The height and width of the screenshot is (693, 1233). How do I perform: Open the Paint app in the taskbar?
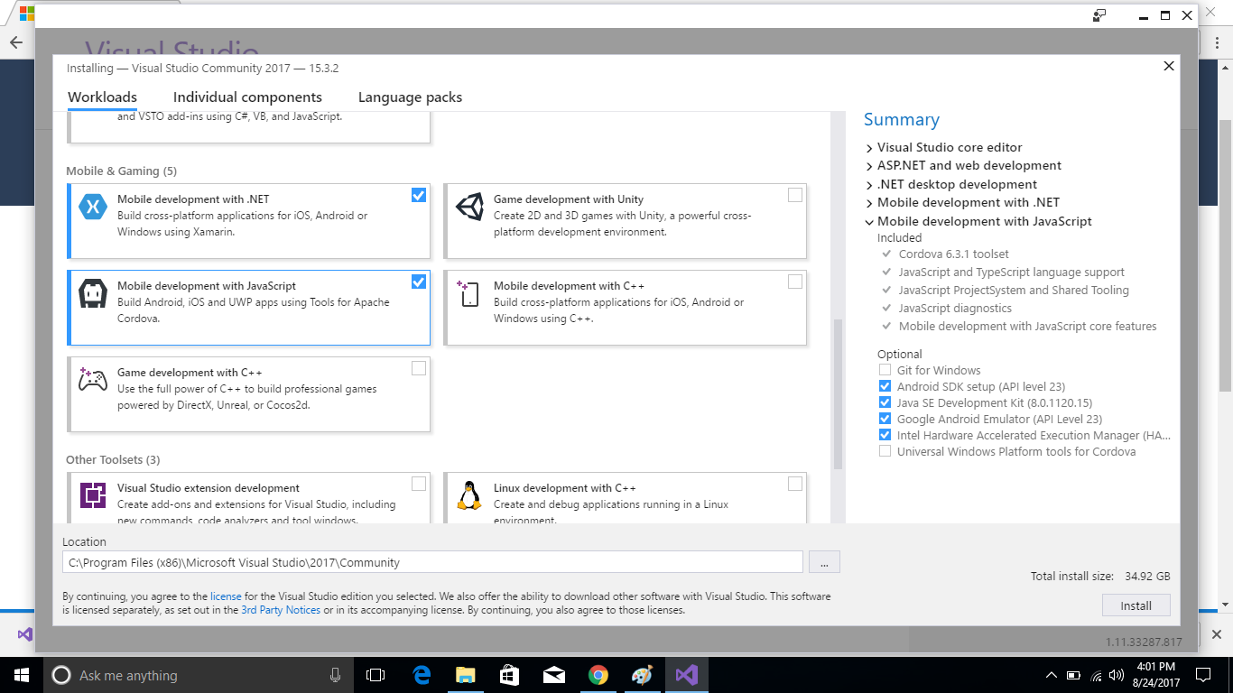pyautogui.click(x=642, y=675)
